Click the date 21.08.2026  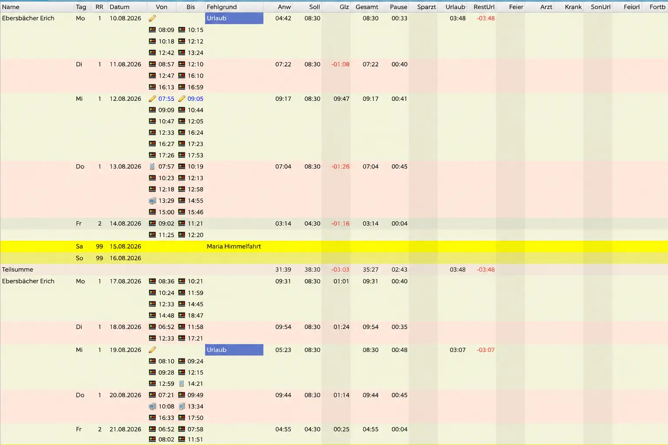125,429
